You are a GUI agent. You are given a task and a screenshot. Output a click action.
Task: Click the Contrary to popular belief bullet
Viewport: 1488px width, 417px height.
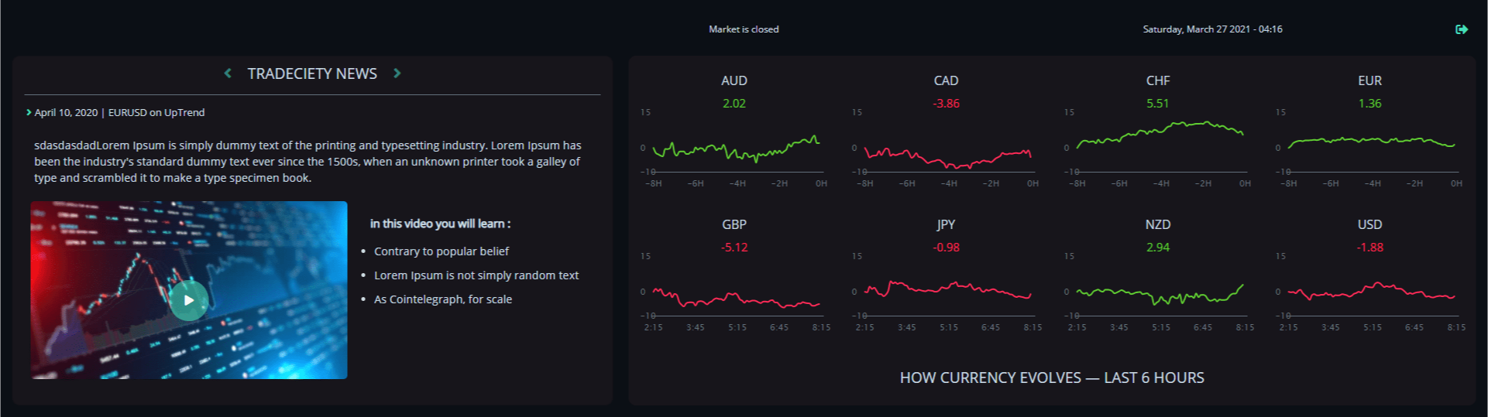click(442, 251)
